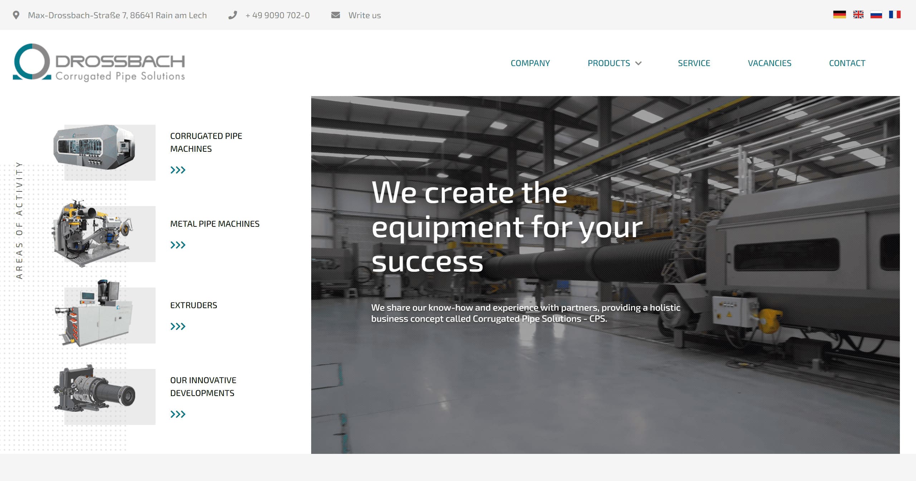Open arrows under Corrugated Pipe Machines
The image size is (916, 481).
pos(178,170)
